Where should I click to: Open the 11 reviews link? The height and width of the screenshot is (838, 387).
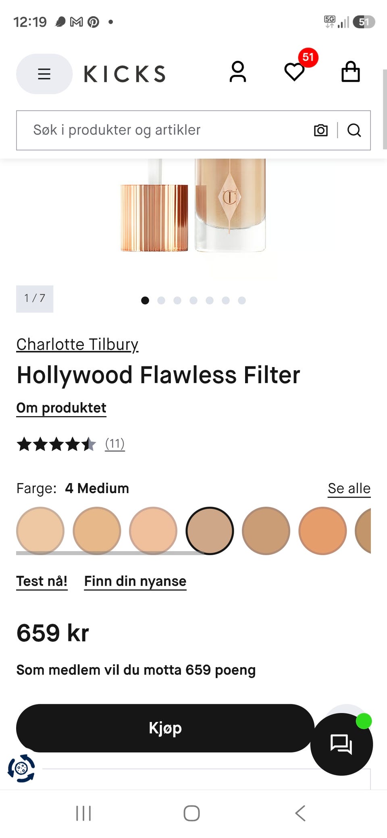pyautogui.click(x=115, y=444)
